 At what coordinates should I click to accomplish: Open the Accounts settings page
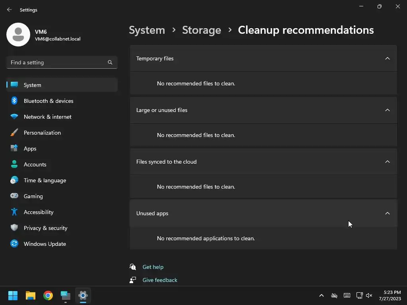(x=35, y=164)
